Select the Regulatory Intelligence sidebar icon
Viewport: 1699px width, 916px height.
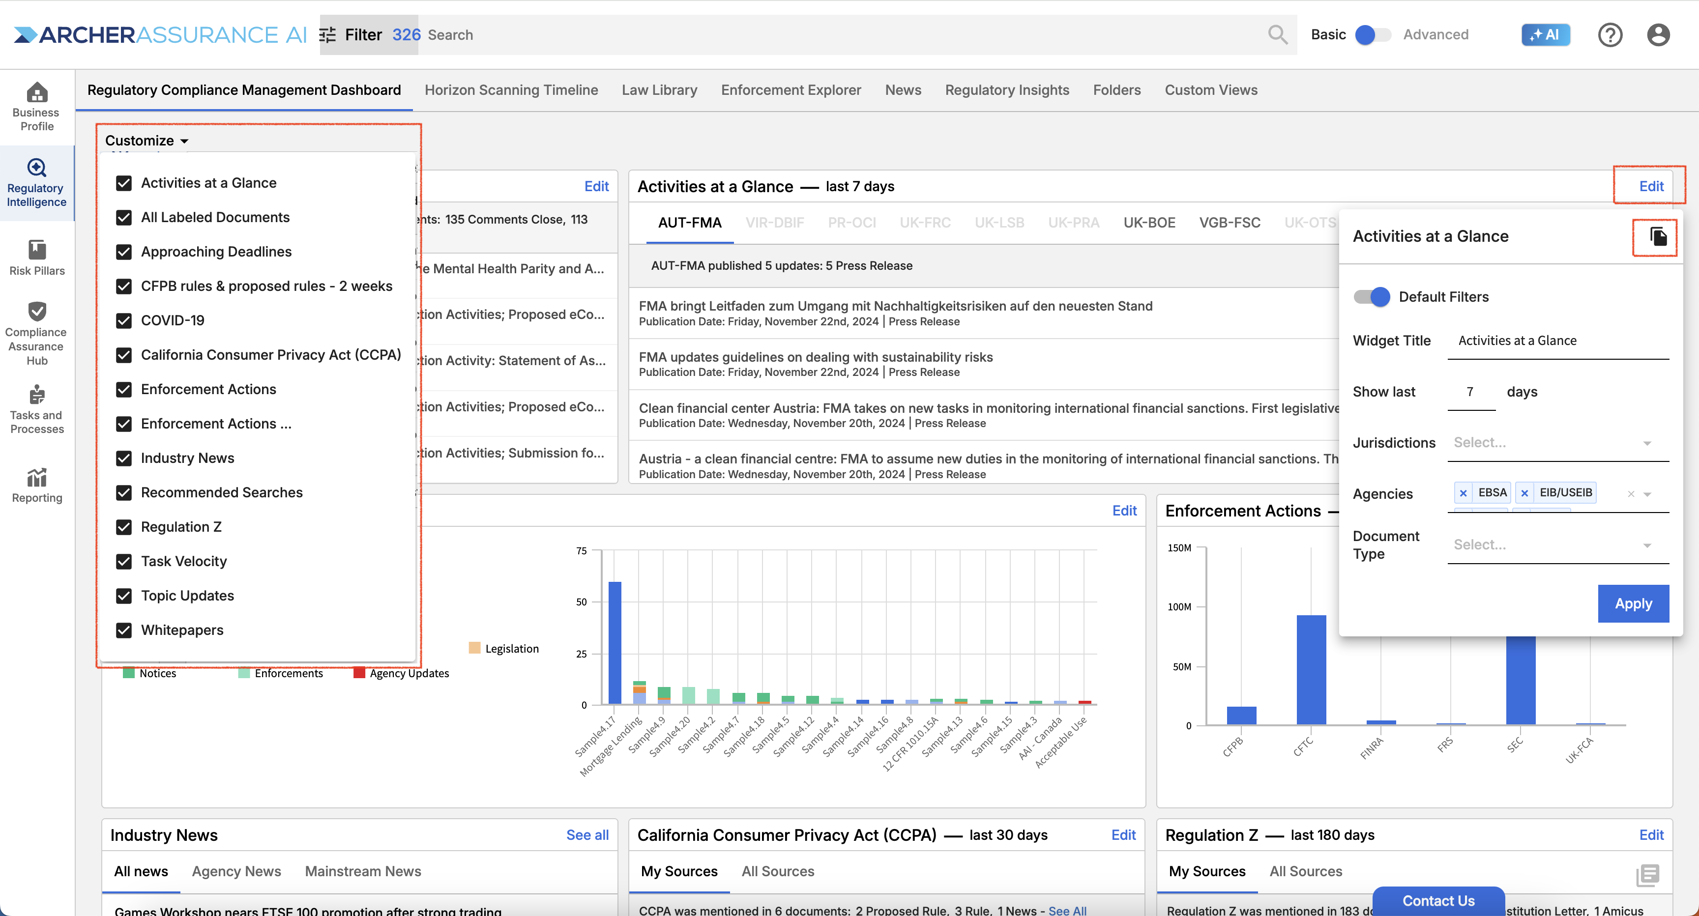coord(37,168)
